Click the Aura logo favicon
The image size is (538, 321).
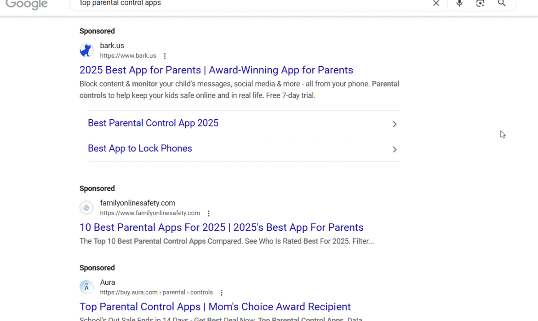click(86, 287)
